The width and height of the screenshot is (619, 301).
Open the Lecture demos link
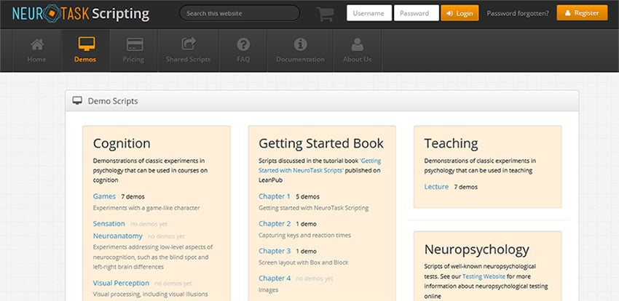436,187
